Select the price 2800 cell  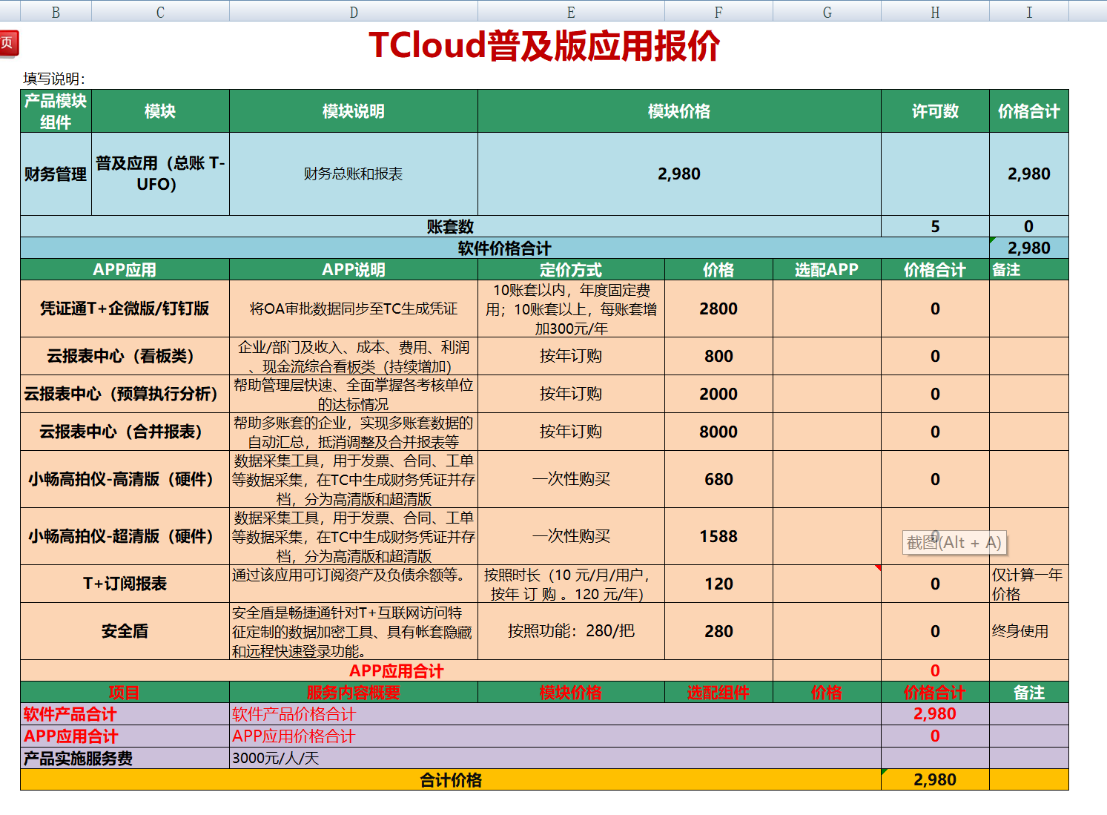point(718,308)
